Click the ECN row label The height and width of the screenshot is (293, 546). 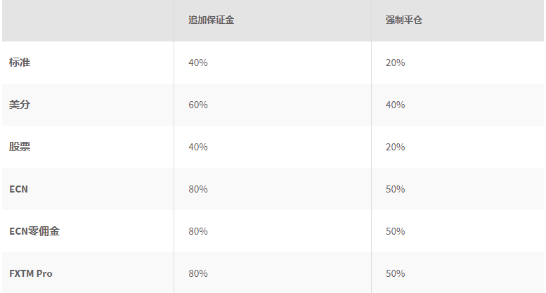coord(19,189)
